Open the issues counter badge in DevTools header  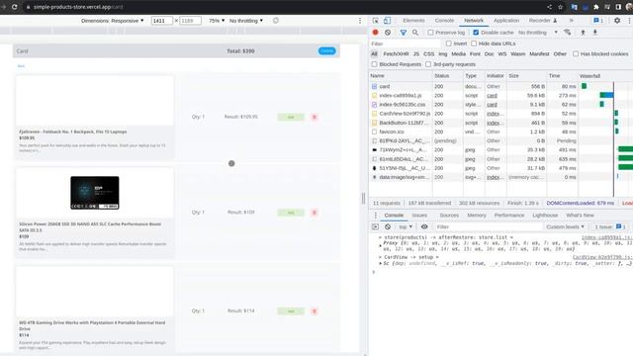(x=598, y=20)
